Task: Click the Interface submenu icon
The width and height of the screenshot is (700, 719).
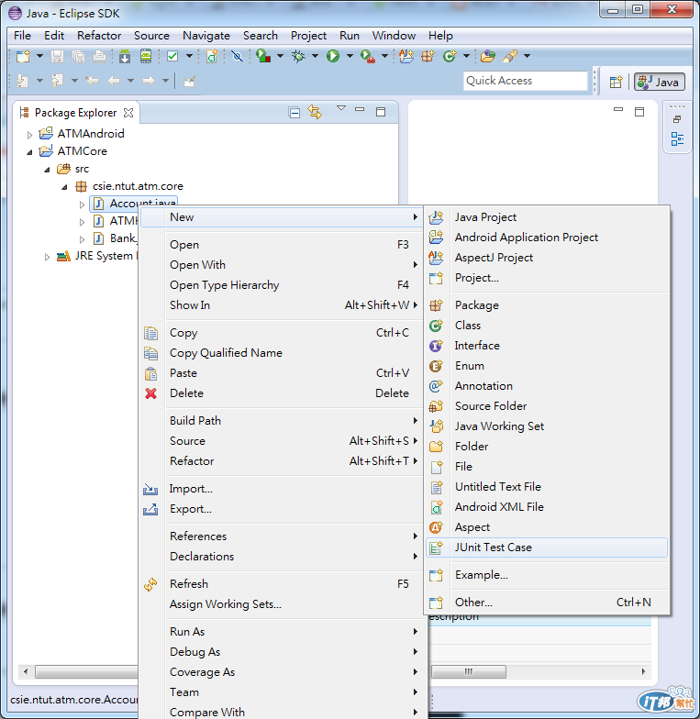Action: [436, 346]
